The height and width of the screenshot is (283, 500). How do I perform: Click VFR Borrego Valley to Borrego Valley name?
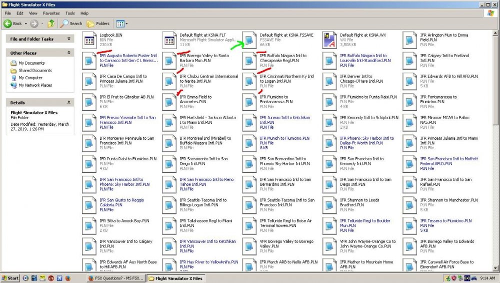coord(286,244)
